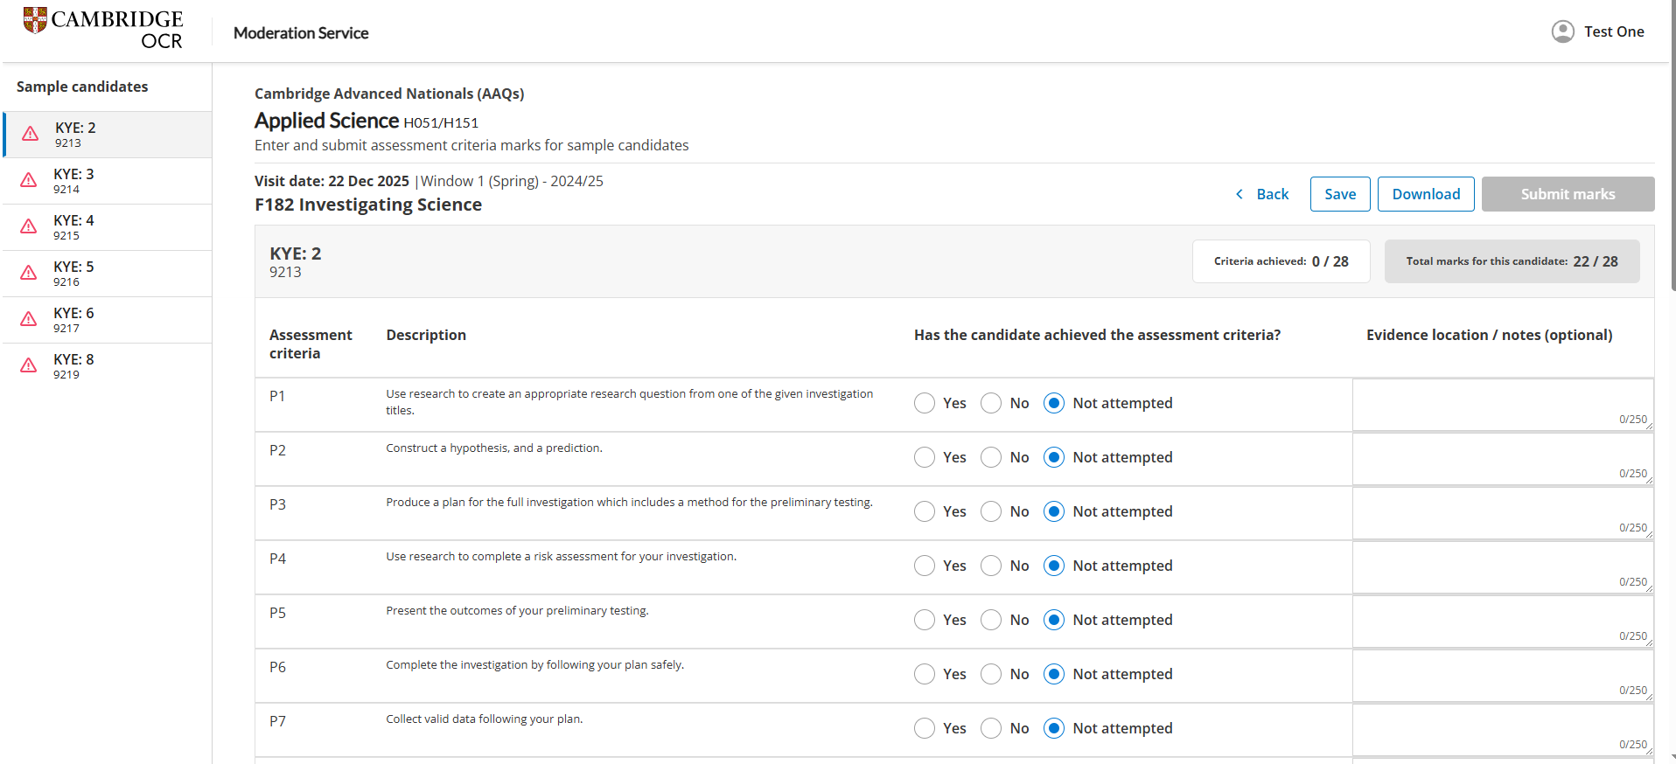Click warning icon beside KYE: 2
Screen dimensions: 1676x764
31,134
